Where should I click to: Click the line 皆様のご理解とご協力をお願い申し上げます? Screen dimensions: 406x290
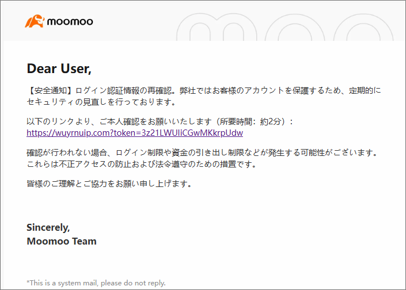pyautogui.click(x=109, y=184)
